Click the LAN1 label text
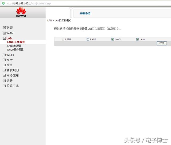The width and height of the screenshot is (171, 145). [x=68, y=39]
